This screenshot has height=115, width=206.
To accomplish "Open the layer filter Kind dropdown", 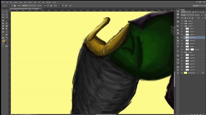I will [186, 12].
